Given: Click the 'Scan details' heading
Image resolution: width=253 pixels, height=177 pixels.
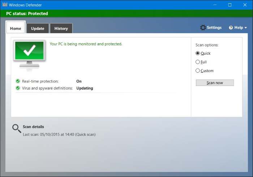Looking at the screenshot, I should (33, 127).
